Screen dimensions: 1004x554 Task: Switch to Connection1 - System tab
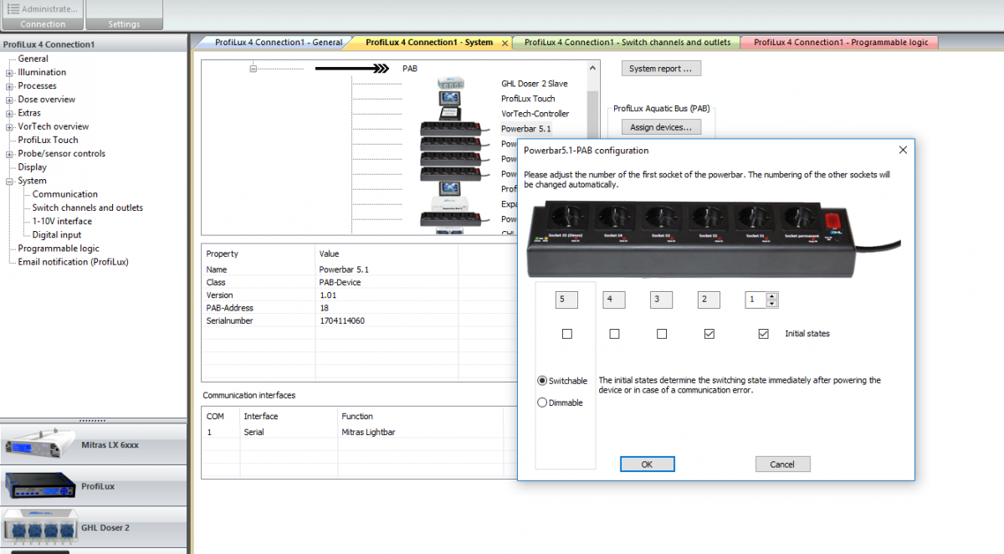pyautogui.click(x=429, y=42)
